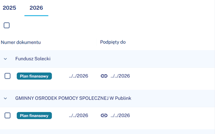Check the Fundusz Solecki plan finansowy row checkbox

pyautogui.click(x=7, y=76)
